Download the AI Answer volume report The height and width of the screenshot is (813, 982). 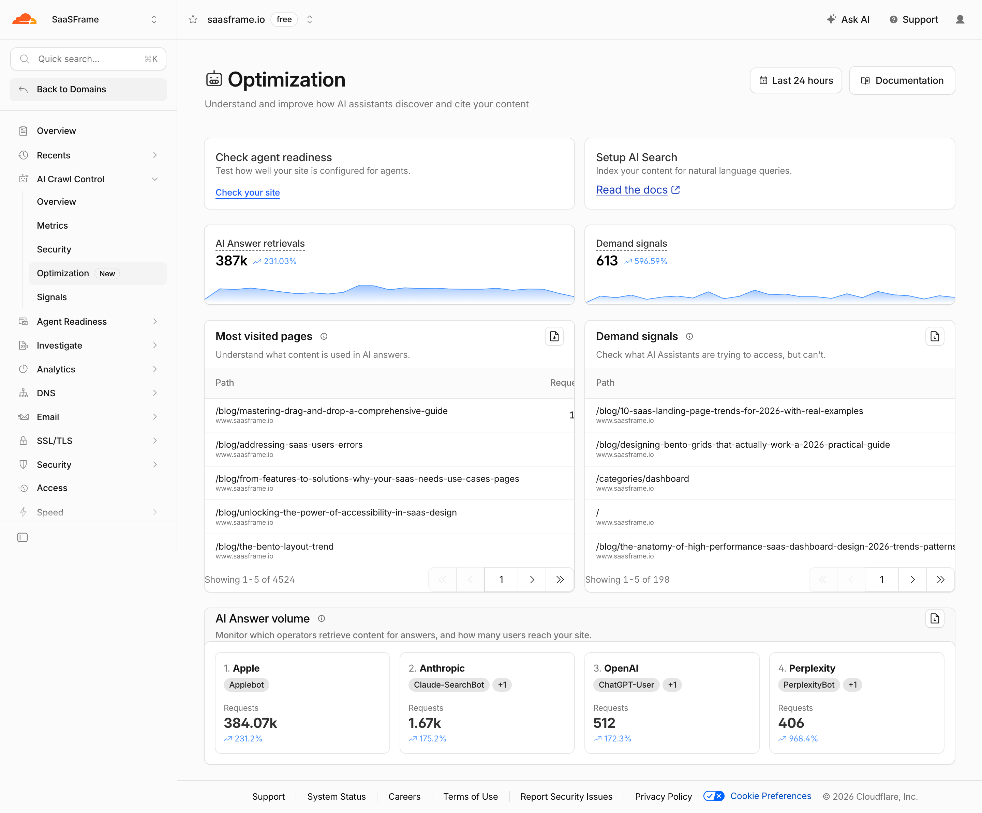(x=935, y=619)
